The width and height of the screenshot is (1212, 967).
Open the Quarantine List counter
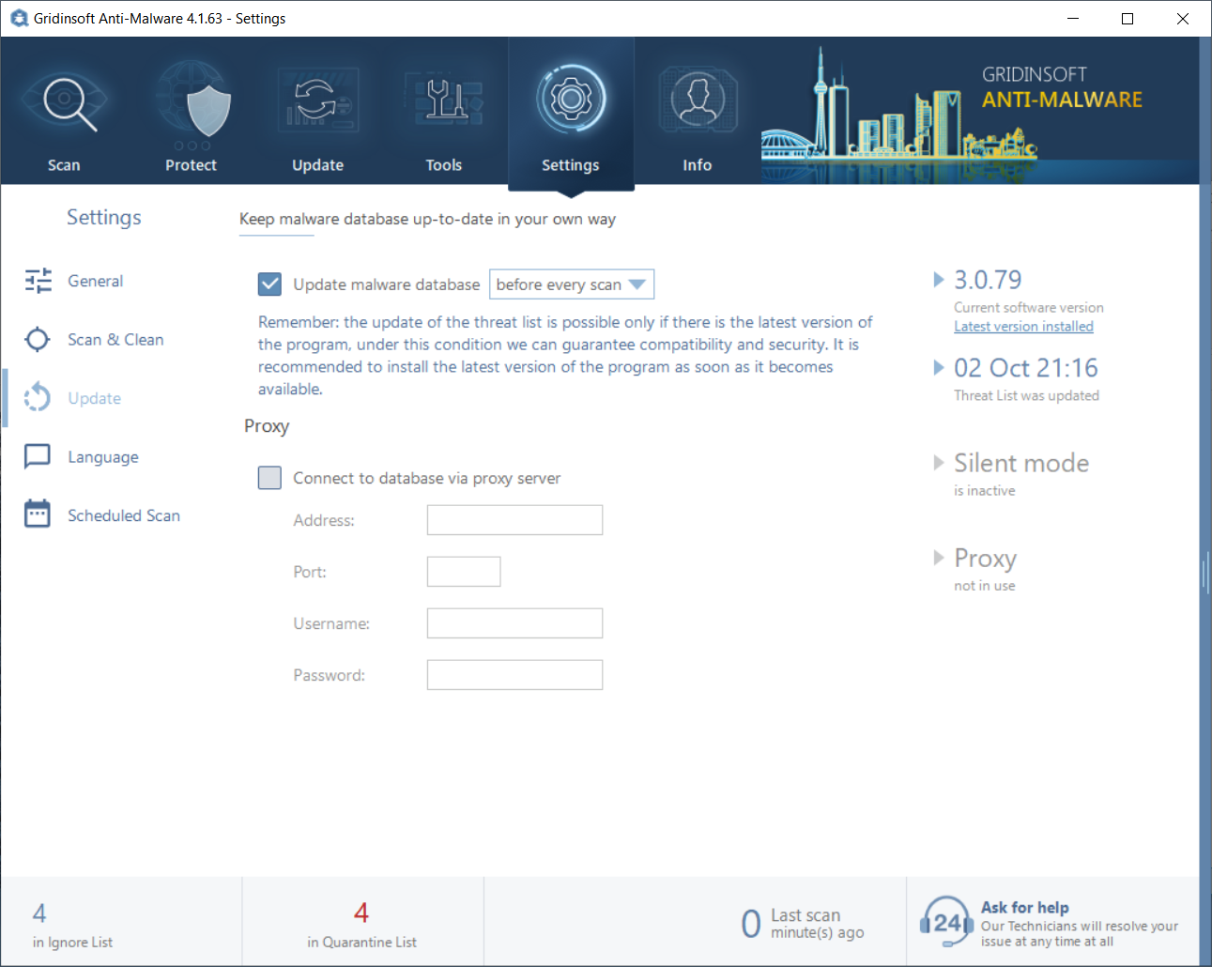(361, 924)
